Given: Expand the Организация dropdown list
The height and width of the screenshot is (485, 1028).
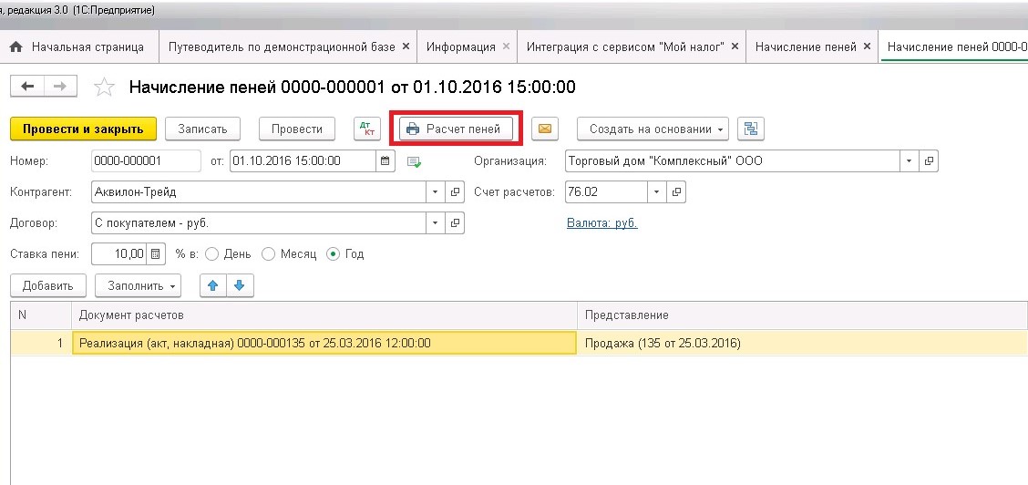Looking at the screenshot, I should pyautogui.click(x=909, y=161).
